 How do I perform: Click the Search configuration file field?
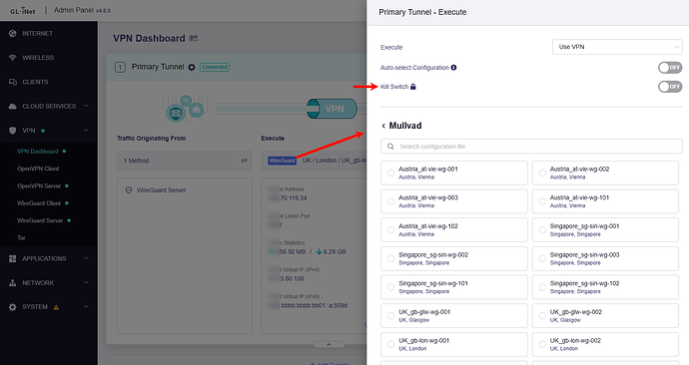(531, 147)
